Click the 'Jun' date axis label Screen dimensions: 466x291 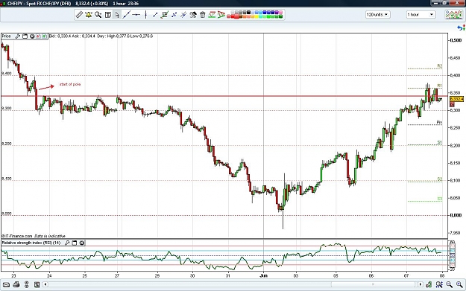264,275
